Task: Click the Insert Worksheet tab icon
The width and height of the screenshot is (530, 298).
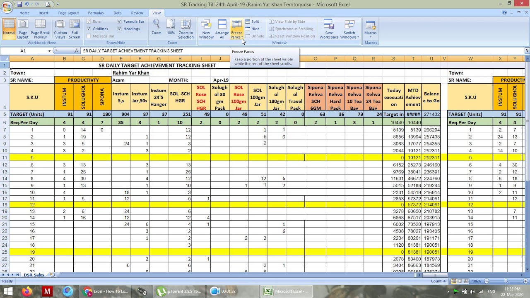Action: click(52, 275)
